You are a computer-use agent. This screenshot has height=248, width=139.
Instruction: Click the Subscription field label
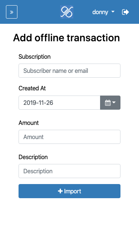[x=34, y=57]
